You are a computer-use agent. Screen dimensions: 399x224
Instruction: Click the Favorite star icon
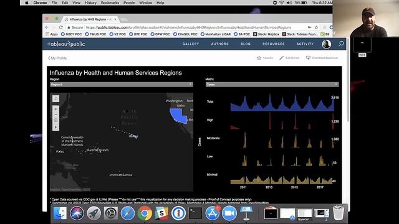[259, 58]
